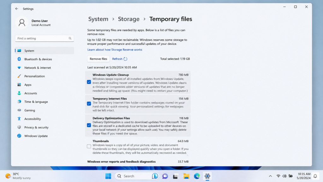Uncheck the Delivery Optimization Files checkbox

89,125
